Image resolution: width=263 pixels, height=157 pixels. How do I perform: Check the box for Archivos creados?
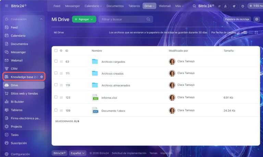click(x=56, y=73)
